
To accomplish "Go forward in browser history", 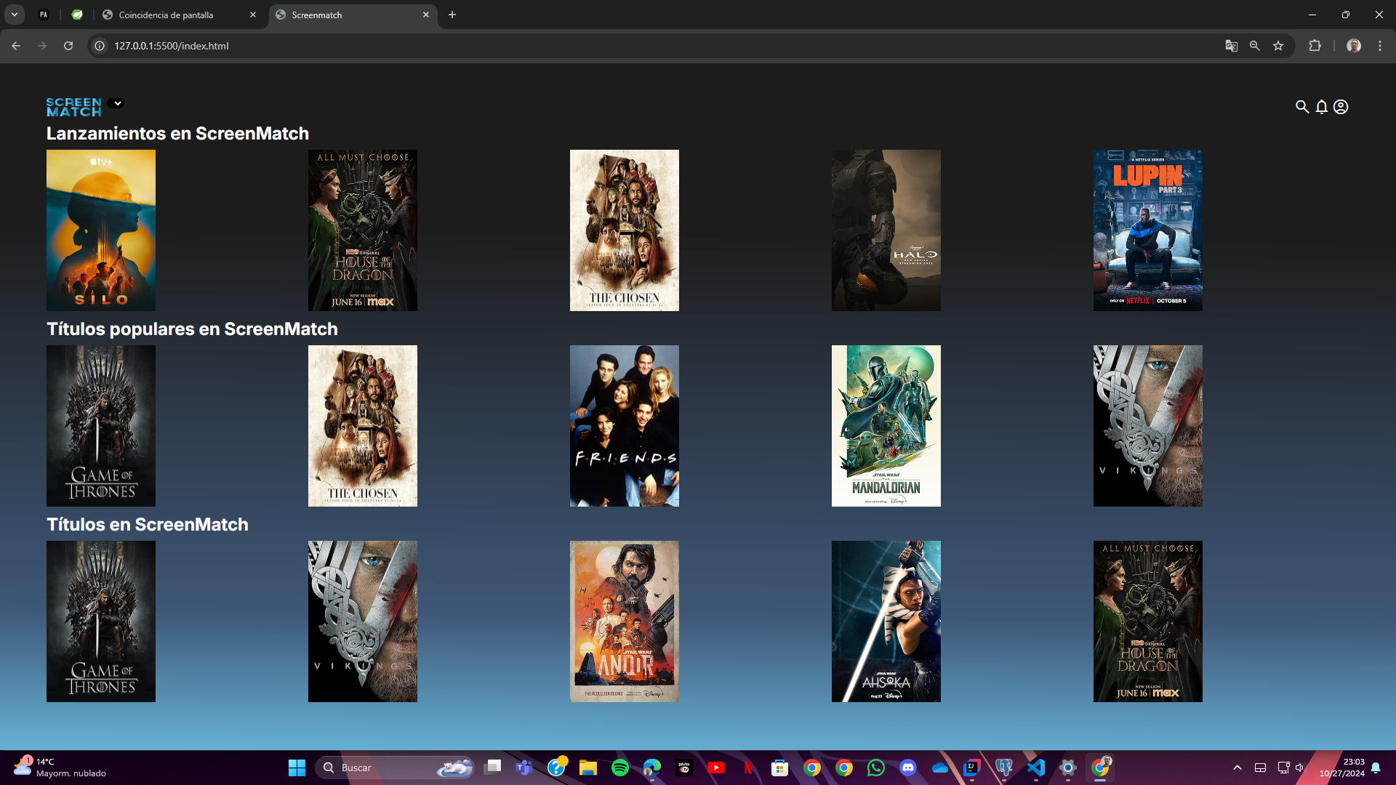I will point(42,46).
